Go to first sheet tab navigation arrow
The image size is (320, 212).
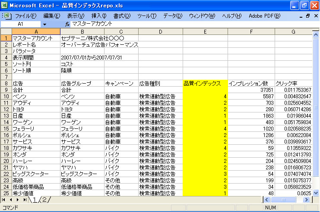(4, 200)
